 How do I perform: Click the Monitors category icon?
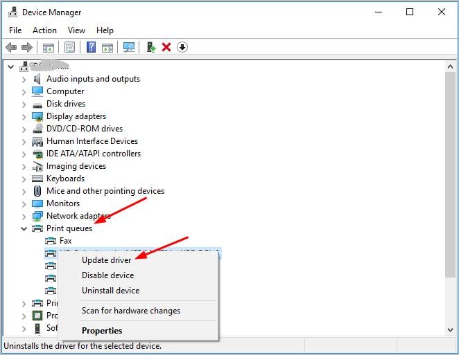pos(37,203)
